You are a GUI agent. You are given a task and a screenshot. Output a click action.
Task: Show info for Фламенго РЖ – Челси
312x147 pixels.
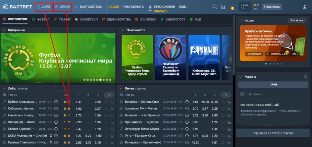[x=187, y=109]
